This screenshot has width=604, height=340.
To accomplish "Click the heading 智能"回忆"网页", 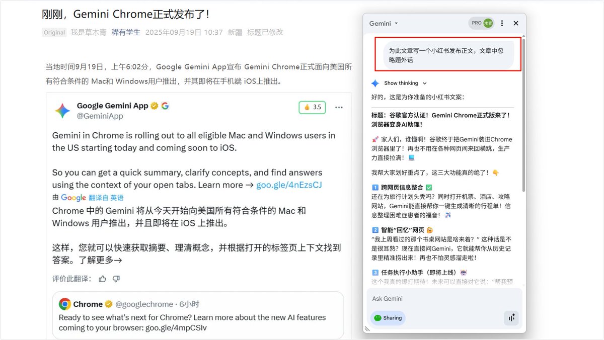I will click(x=402, y=230).
